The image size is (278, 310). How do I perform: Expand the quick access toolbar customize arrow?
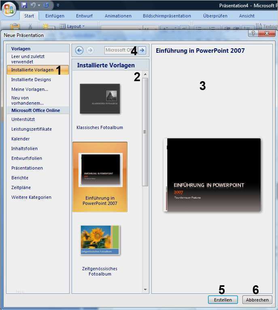[58, 5]
